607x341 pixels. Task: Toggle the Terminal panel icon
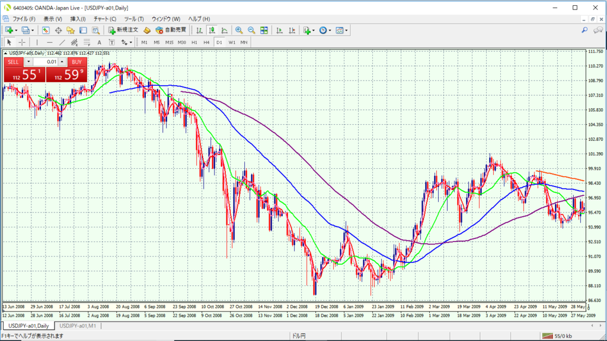coord(83,30)
